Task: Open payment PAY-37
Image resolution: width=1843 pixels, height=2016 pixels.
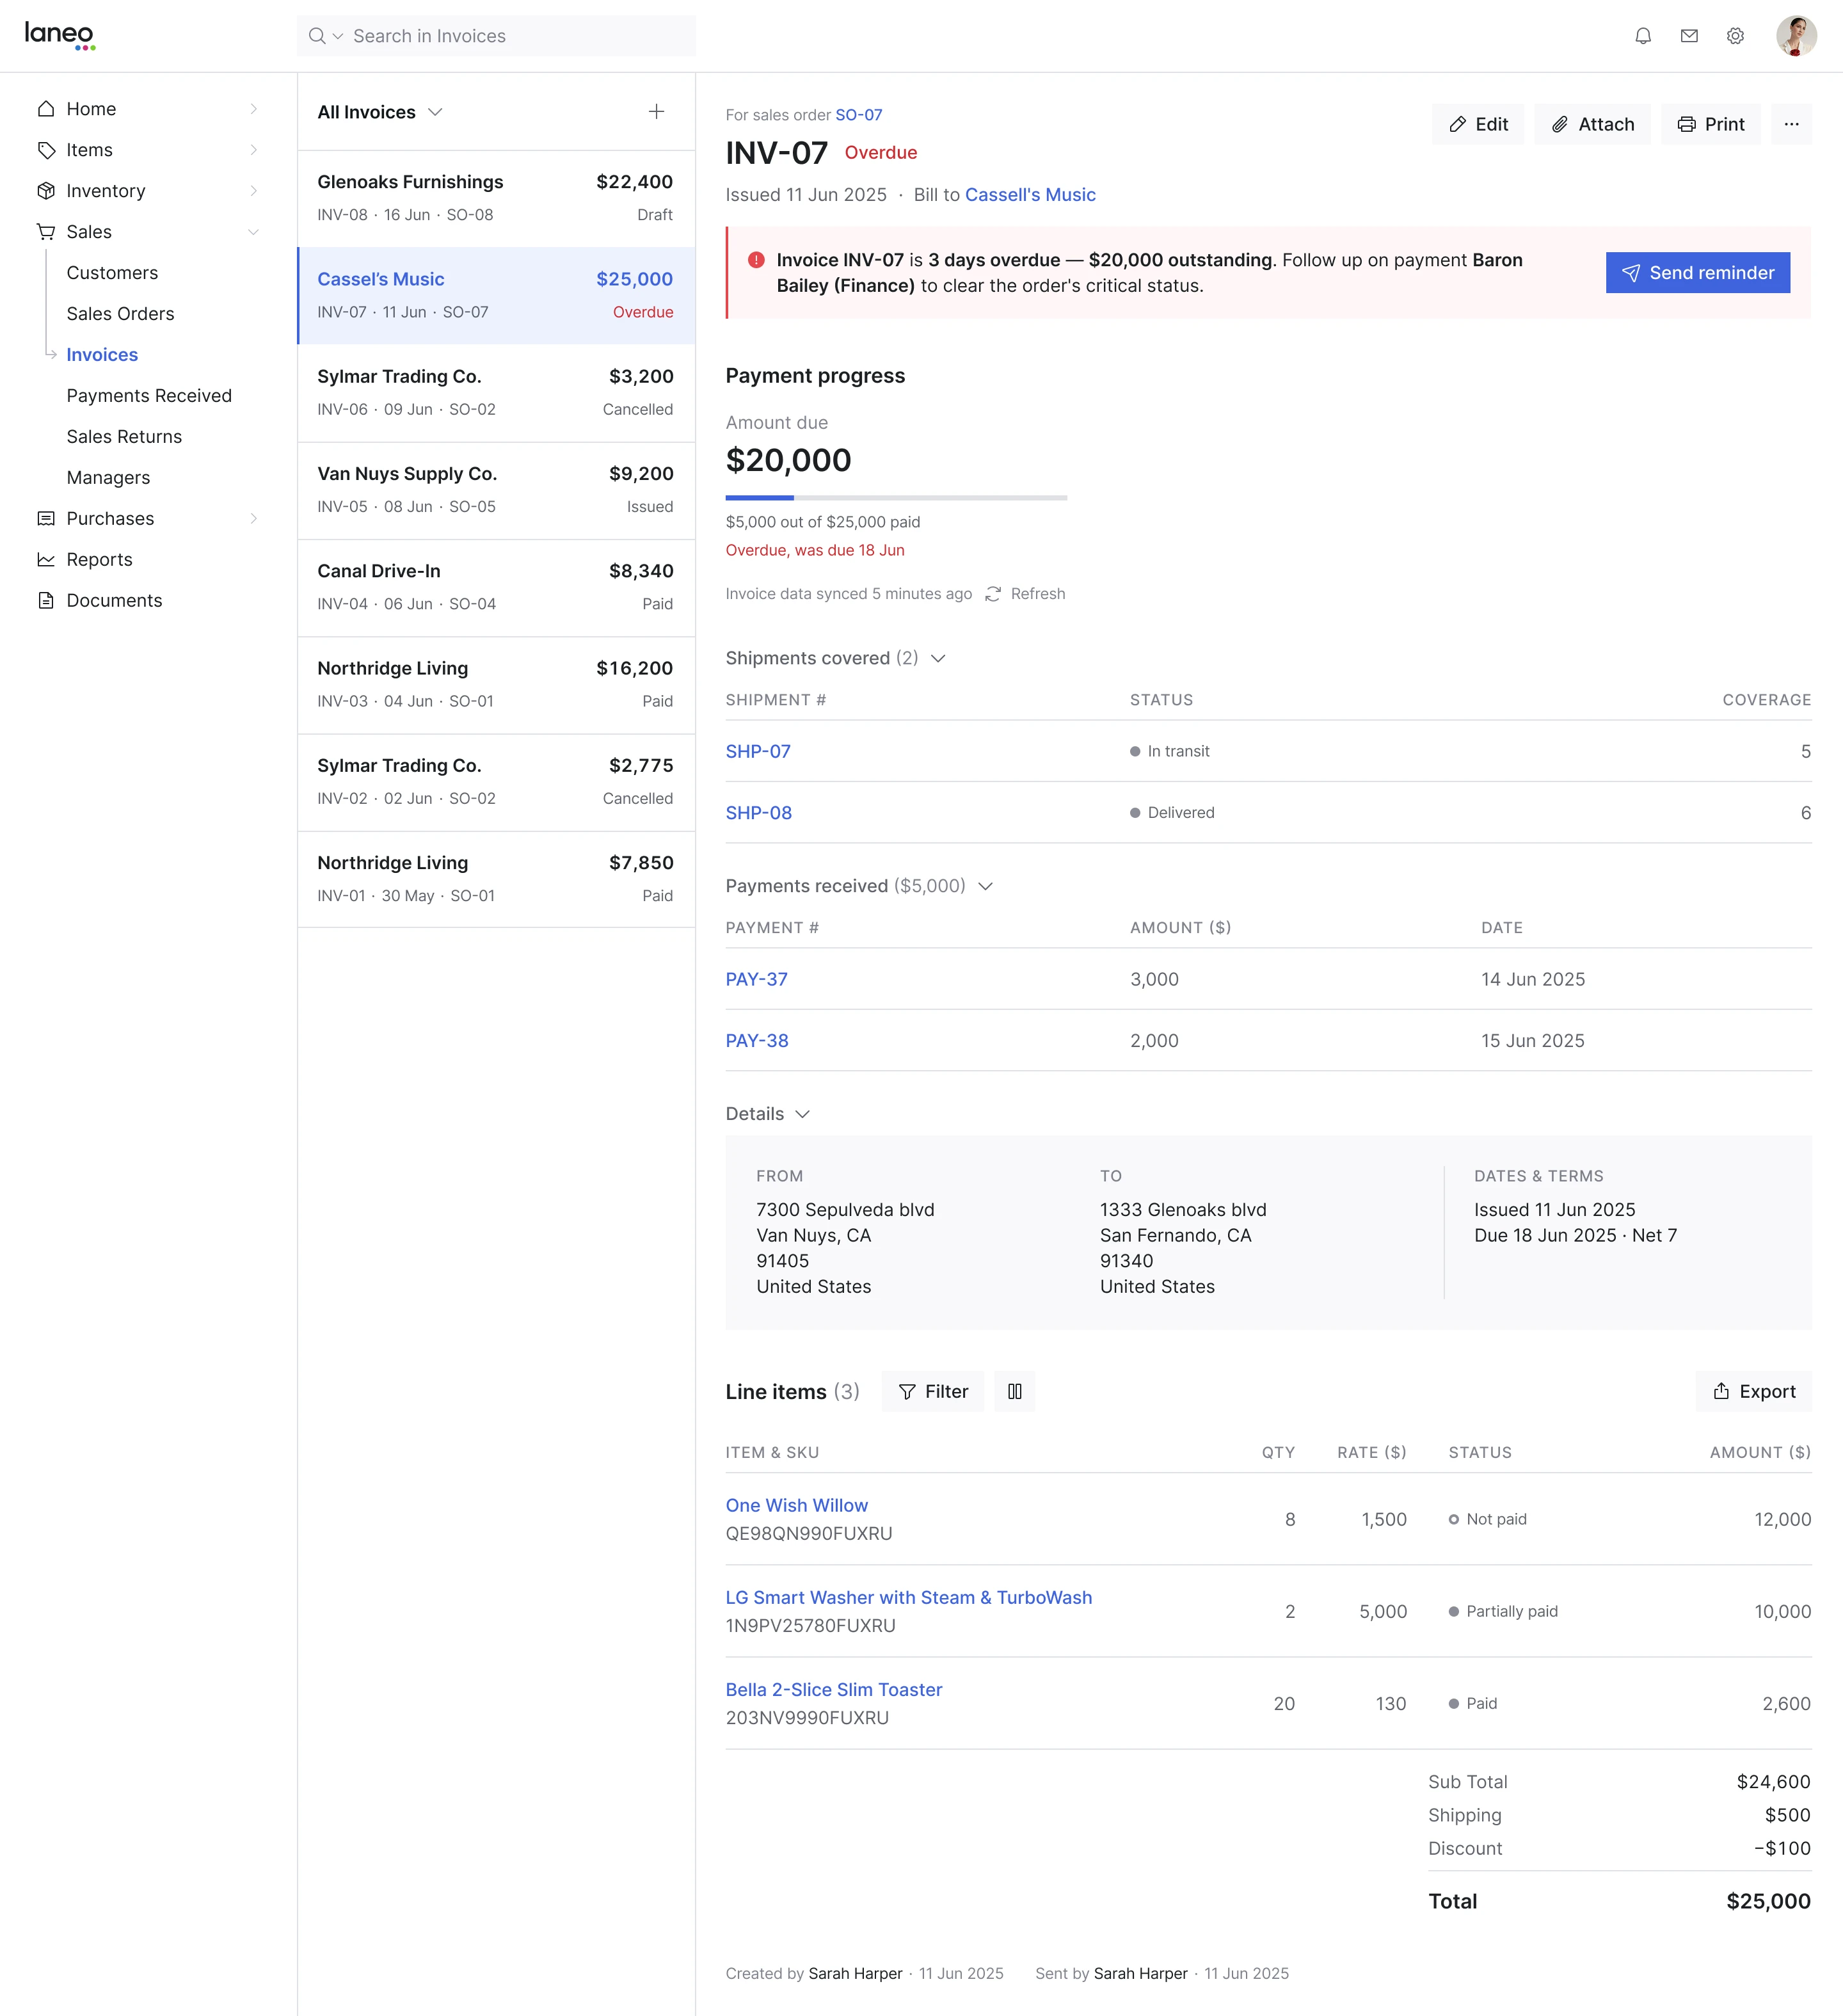Action: [x=757, y=979]
